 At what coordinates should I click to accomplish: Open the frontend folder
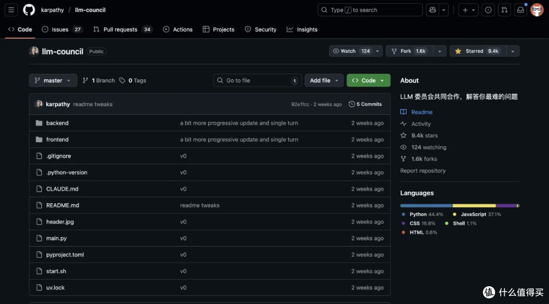point(57,139)
